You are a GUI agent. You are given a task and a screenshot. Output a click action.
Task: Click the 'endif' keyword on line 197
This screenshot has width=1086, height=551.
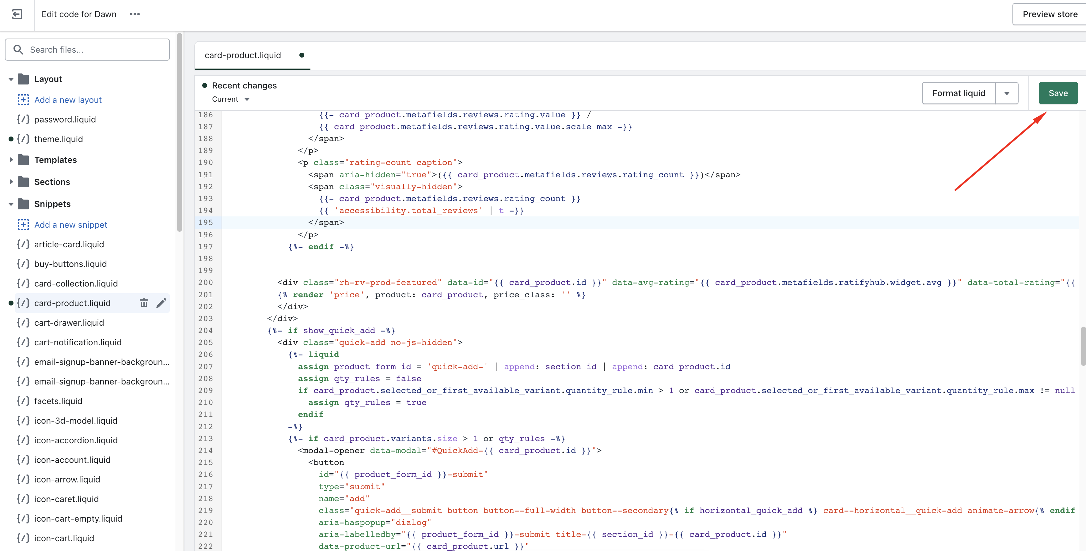321,247
